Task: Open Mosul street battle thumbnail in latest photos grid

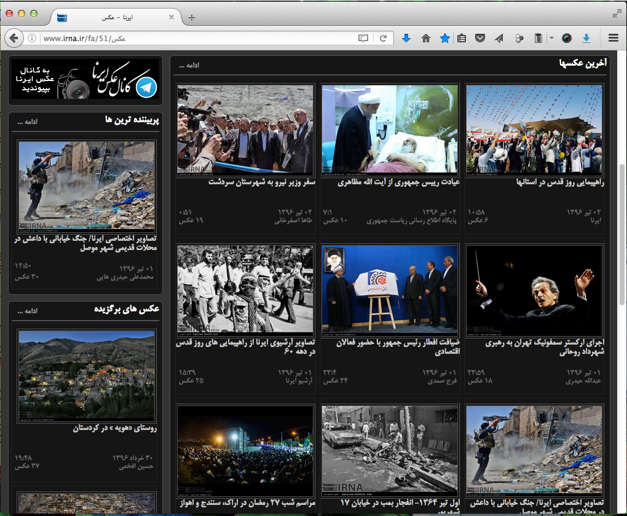Action: pos(534,451)
